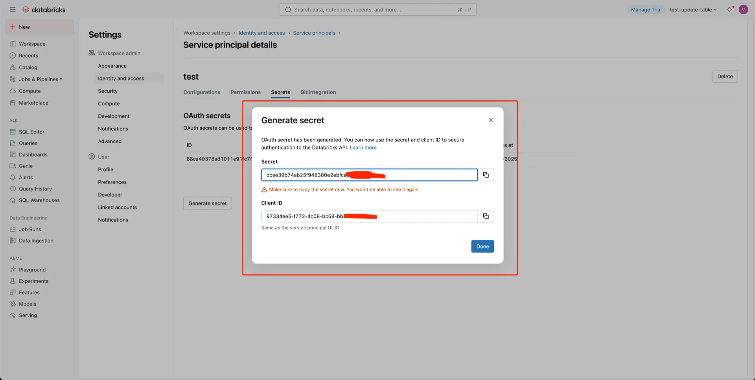Open Serving icon
This screenshot has width=755, height=380.
tap(13, 315)
